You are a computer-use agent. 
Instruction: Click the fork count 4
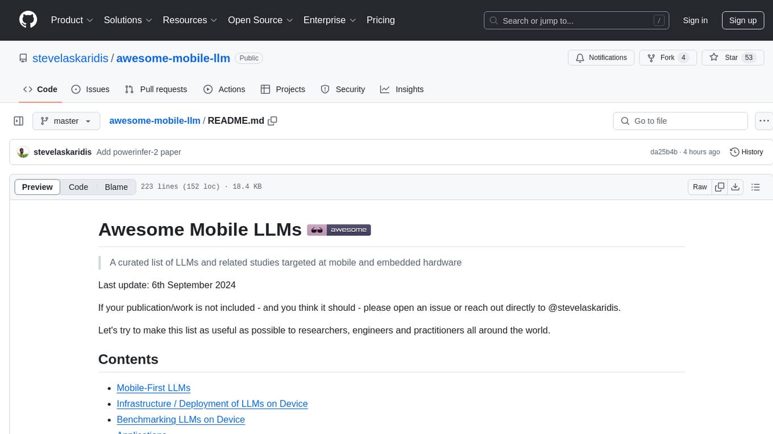(x=684, y=57)
